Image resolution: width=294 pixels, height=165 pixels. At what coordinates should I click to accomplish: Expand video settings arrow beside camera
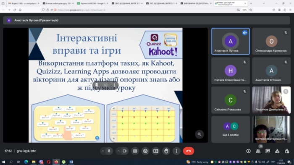click(118, 151)
